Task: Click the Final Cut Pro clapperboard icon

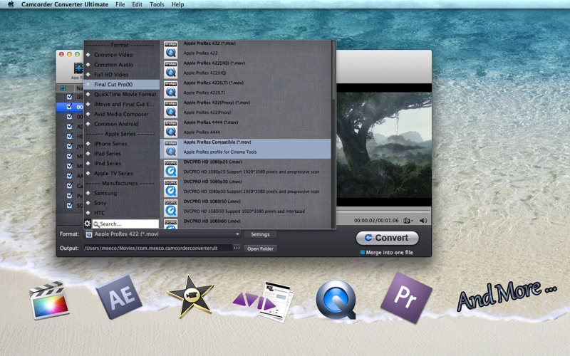Action: coord(48,300)
